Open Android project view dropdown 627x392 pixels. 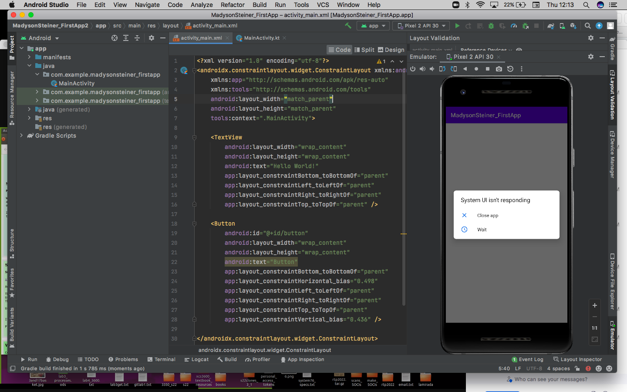pos(40,38)
